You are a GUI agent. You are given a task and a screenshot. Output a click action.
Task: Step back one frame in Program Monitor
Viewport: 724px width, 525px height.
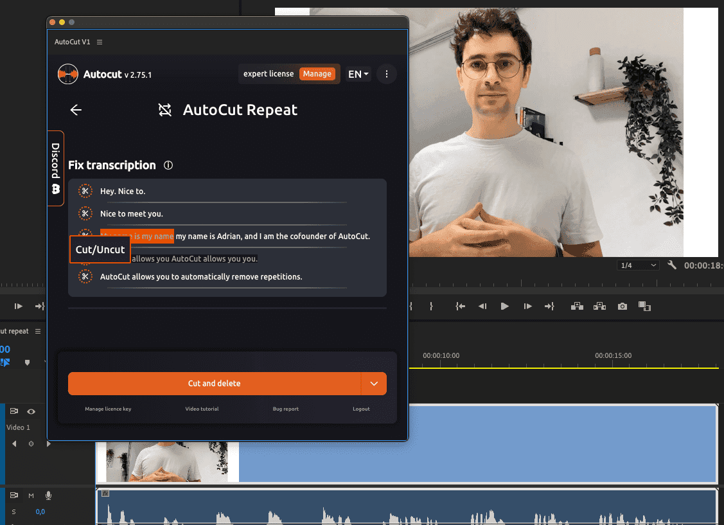pos(482,306)
